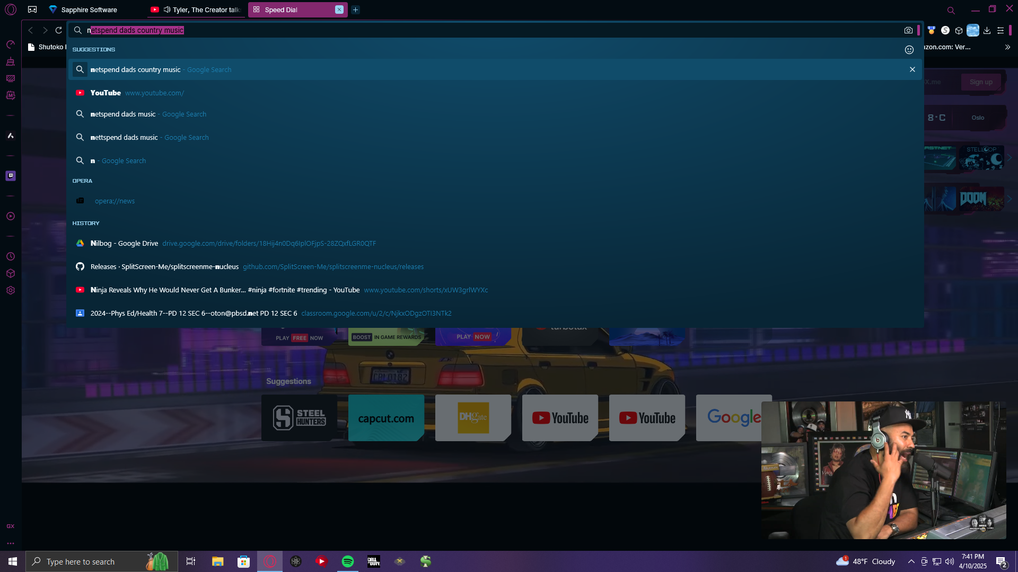
Task: Expand the bookmarks bar overflow chevron
Action: pos(1007,47)
